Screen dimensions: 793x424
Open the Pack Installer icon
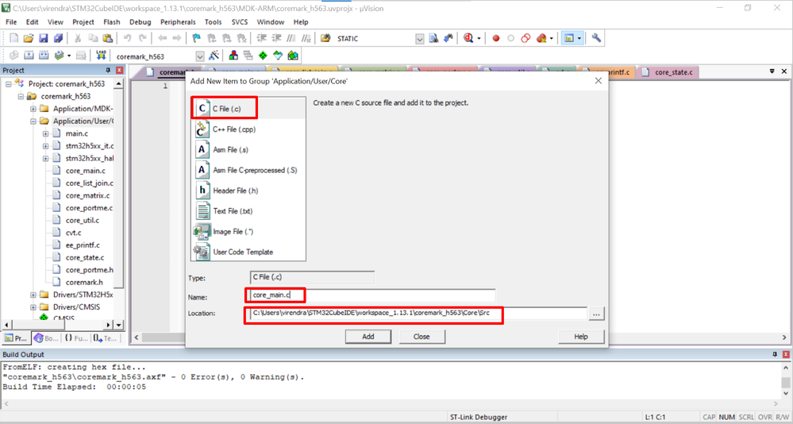293,55
